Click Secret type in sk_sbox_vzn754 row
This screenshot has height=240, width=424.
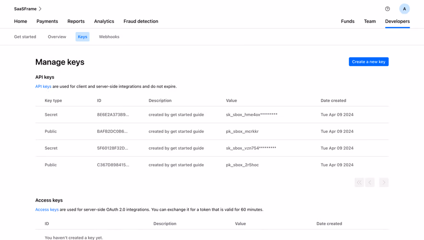coord(51,148)
